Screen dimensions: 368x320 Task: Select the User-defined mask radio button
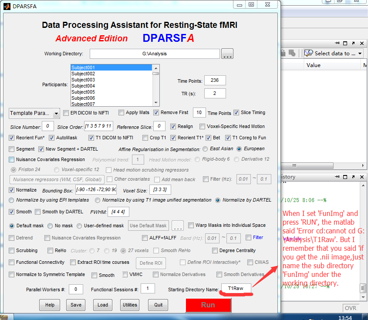[x=79, y=226]
